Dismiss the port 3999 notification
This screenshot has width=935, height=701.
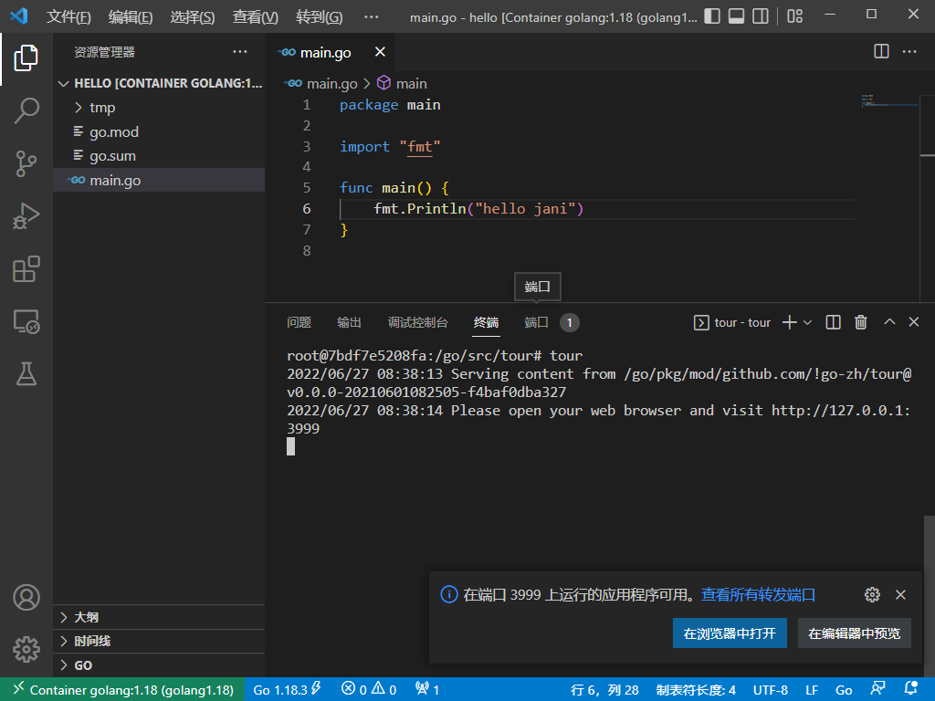pyautogui.click(x=900, y=594)
